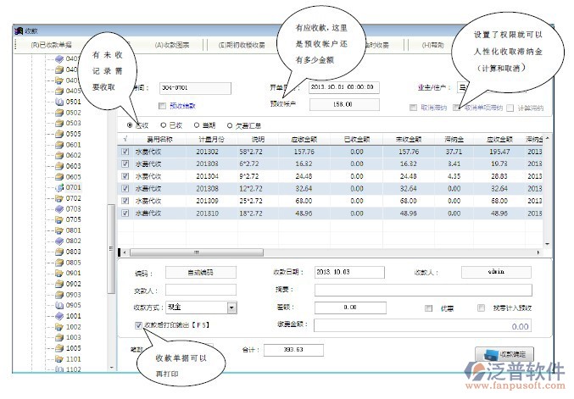The width and height of the screenshot is (574, 399).
Task: Click the blue icon beside room 1001
Action: tap(59, 316)
